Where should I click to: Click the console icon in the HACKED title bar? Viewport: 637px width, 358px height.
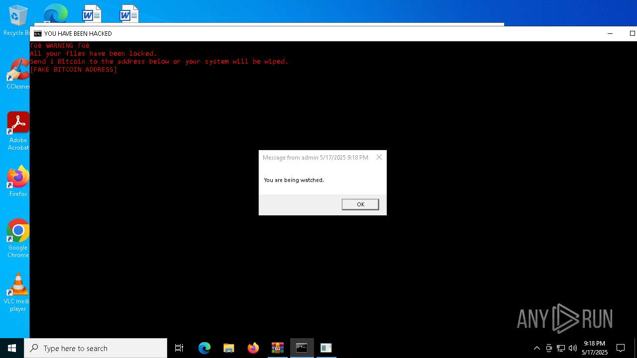click(x=38, y=33)
